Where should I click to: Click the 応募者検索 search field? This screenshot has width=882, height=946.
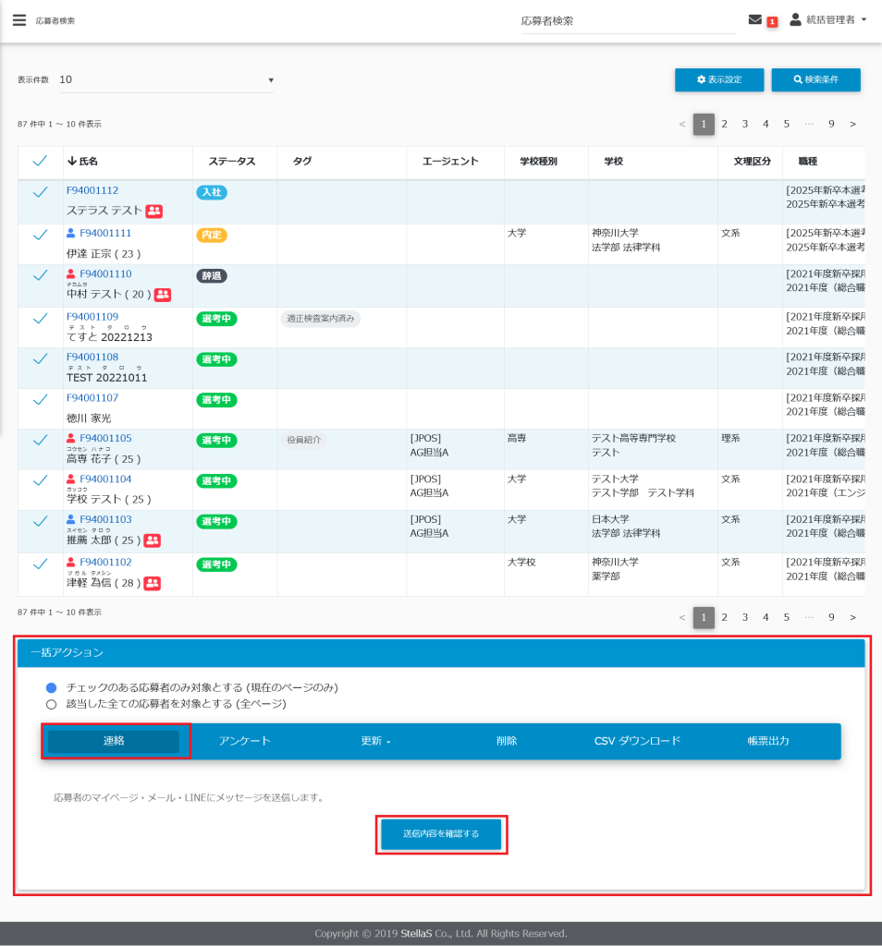click(x=628, y=20)
